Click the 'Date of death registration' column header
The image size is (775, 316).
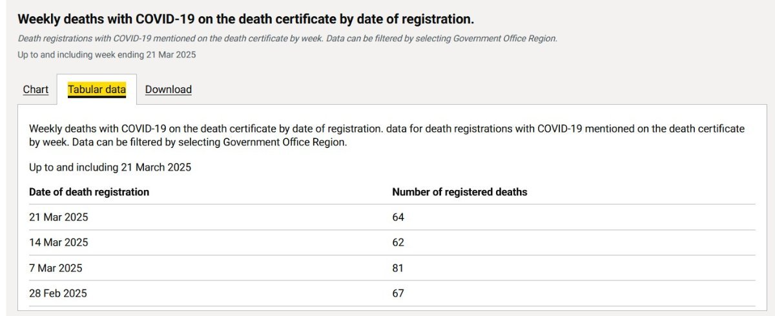(x=89, y=192)
